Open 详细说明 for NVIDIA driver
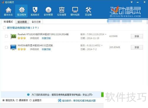The height and width of the screenshot is (108, 148). coord(34,49)
